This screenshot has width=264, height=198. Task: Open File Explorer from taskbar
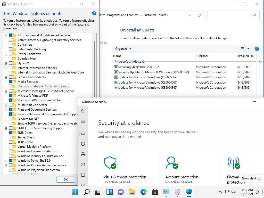coord(132,192)
